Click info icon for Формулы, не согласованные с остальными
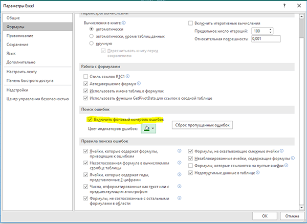The image size is (307, 224). point(180,198)
